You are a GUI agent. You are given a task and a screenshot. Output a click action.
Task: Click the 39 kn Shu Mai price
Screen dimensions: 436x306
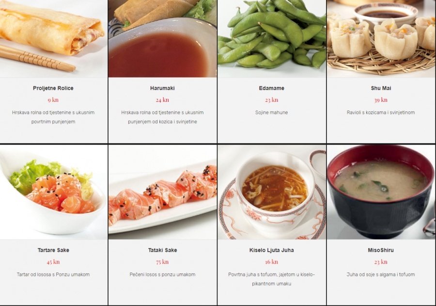(381, 100)
